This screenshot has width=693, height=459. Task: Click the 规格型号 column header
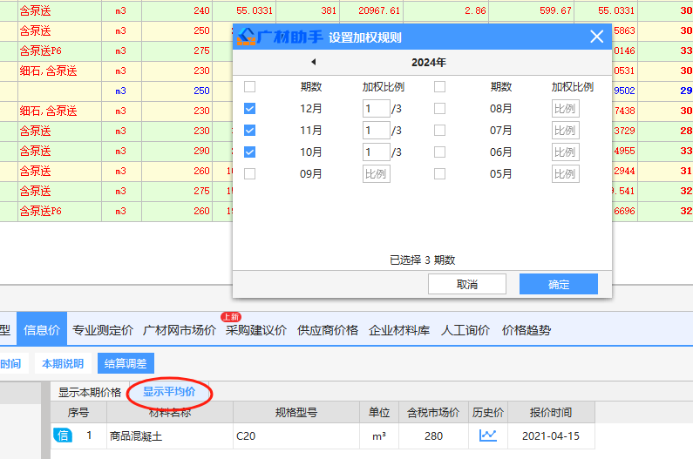pyautogui.click(x=296, y=412)
